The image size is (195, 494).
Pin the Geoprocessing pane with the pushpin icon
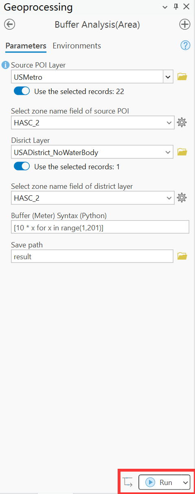point(176,7)
